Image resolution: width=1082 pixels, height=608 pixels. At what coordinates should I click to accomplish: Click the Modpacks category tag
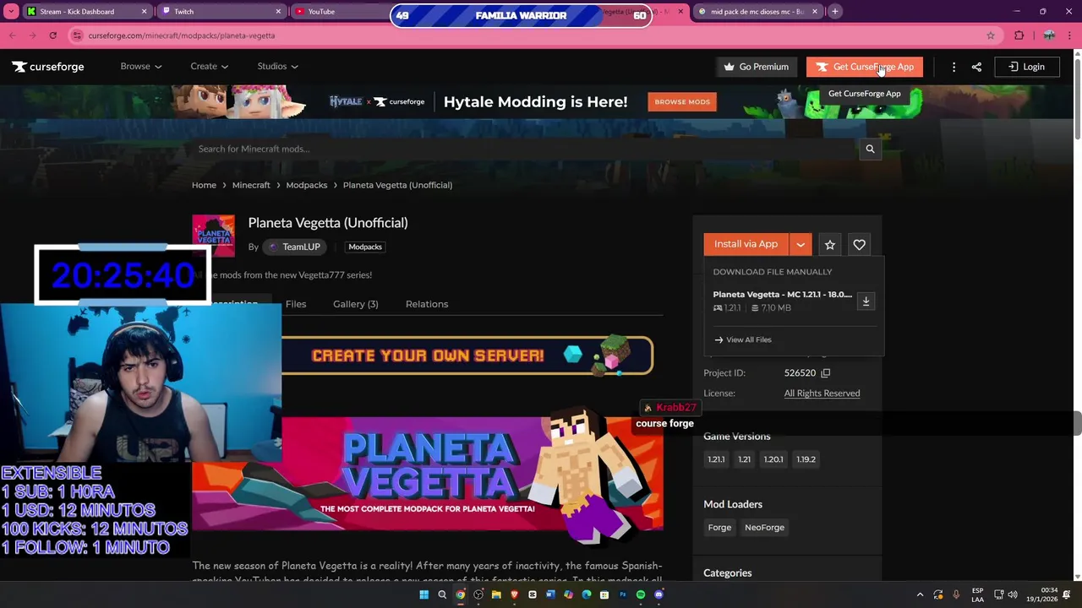pos(365,247)
